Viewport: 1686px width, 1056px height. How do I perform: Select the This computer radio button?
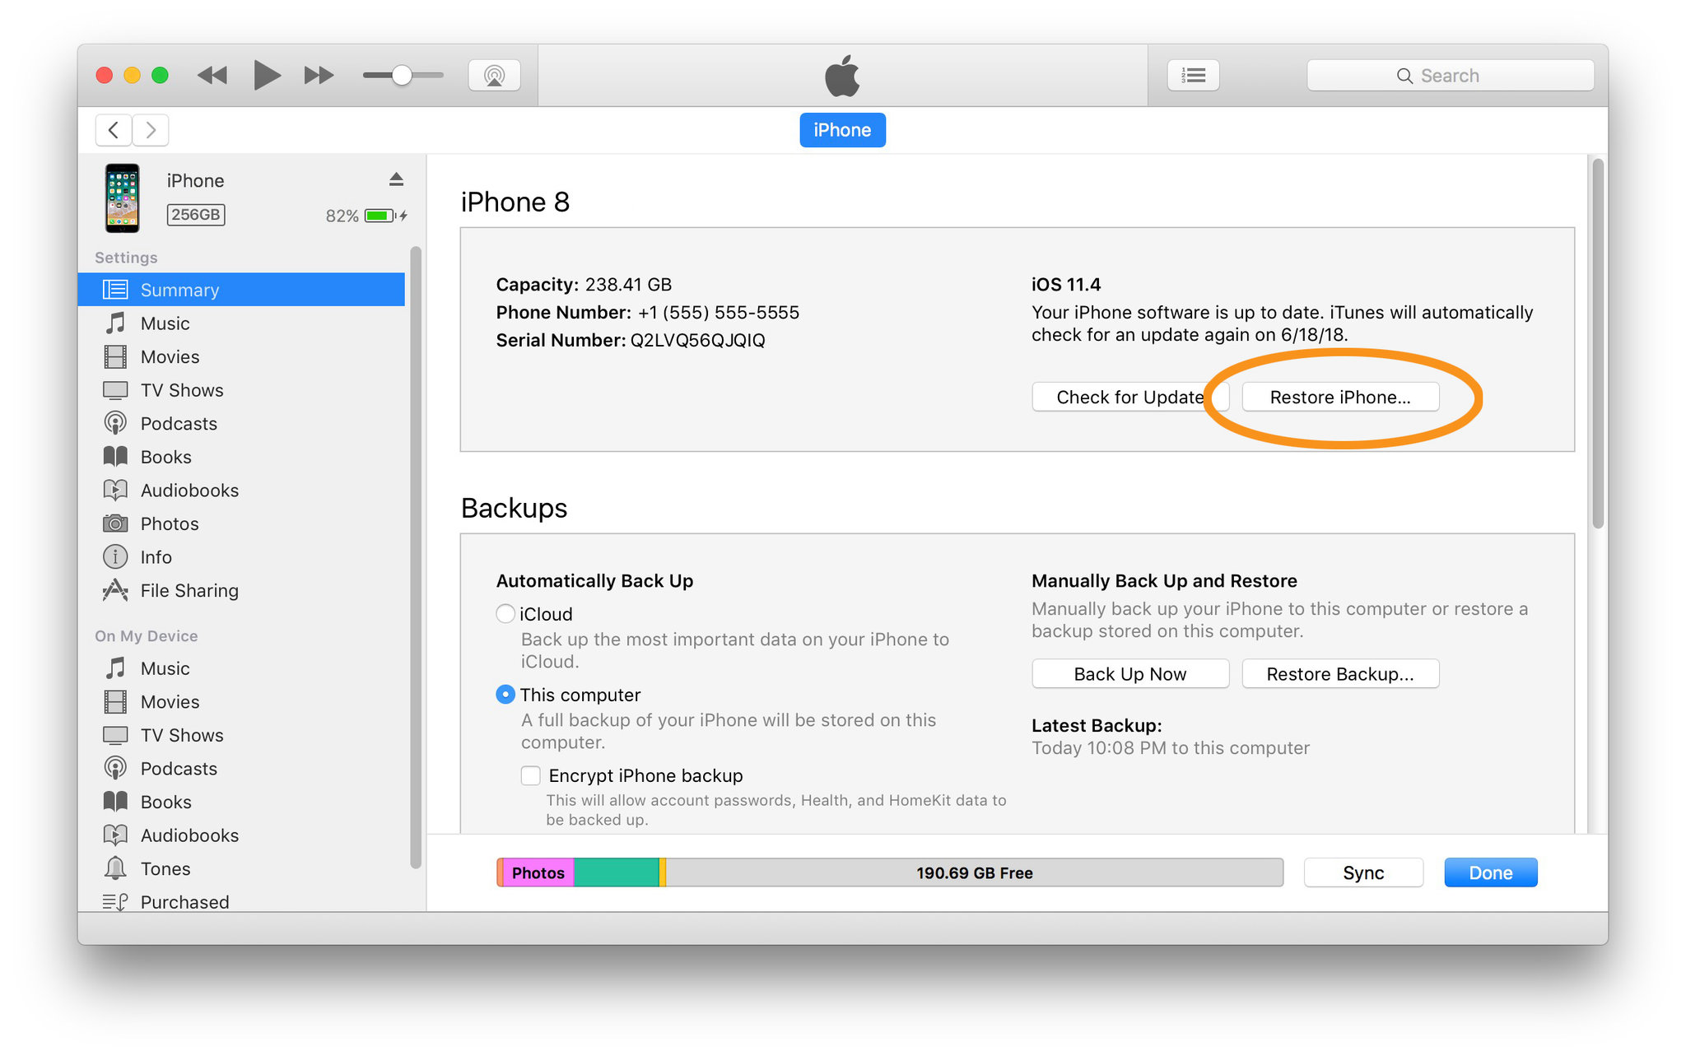[x=504, y=695]
